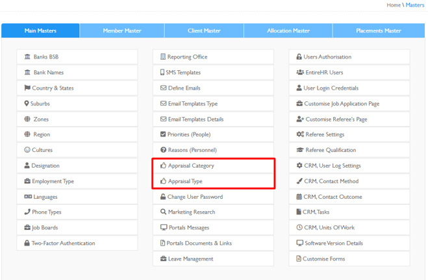The image size is (428, 280).
Task: Open Email Templates Details
Action: coord(213,120)
